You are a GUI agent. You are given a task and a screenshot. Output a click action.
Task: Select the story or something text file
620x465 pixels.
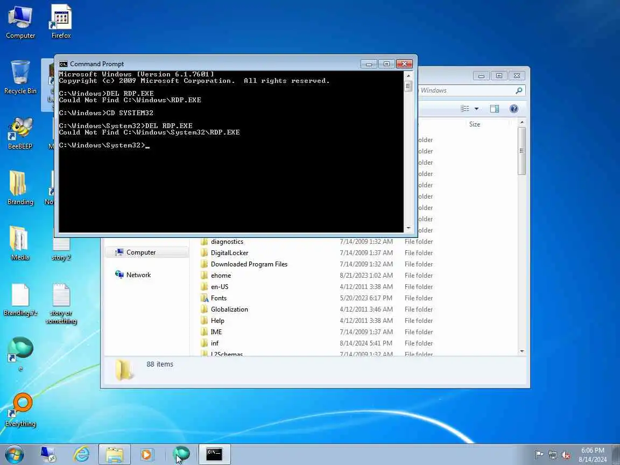pos(61,304)
